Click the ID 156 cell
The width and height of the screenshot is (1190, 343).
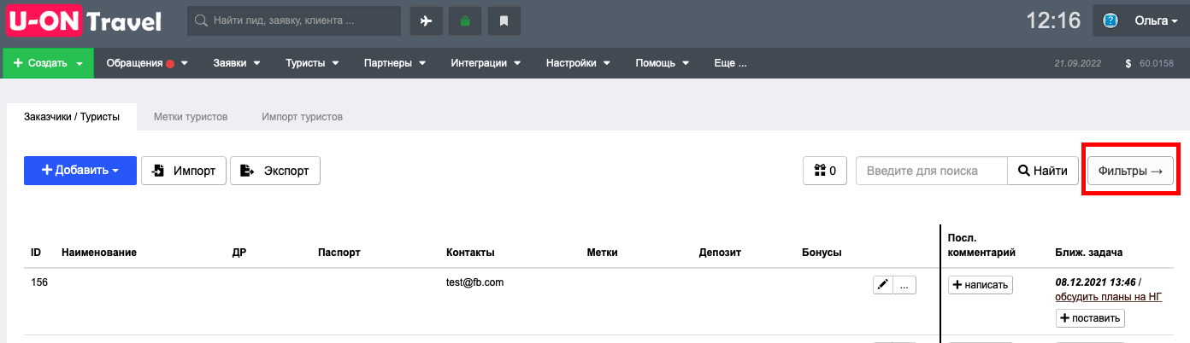39,282
